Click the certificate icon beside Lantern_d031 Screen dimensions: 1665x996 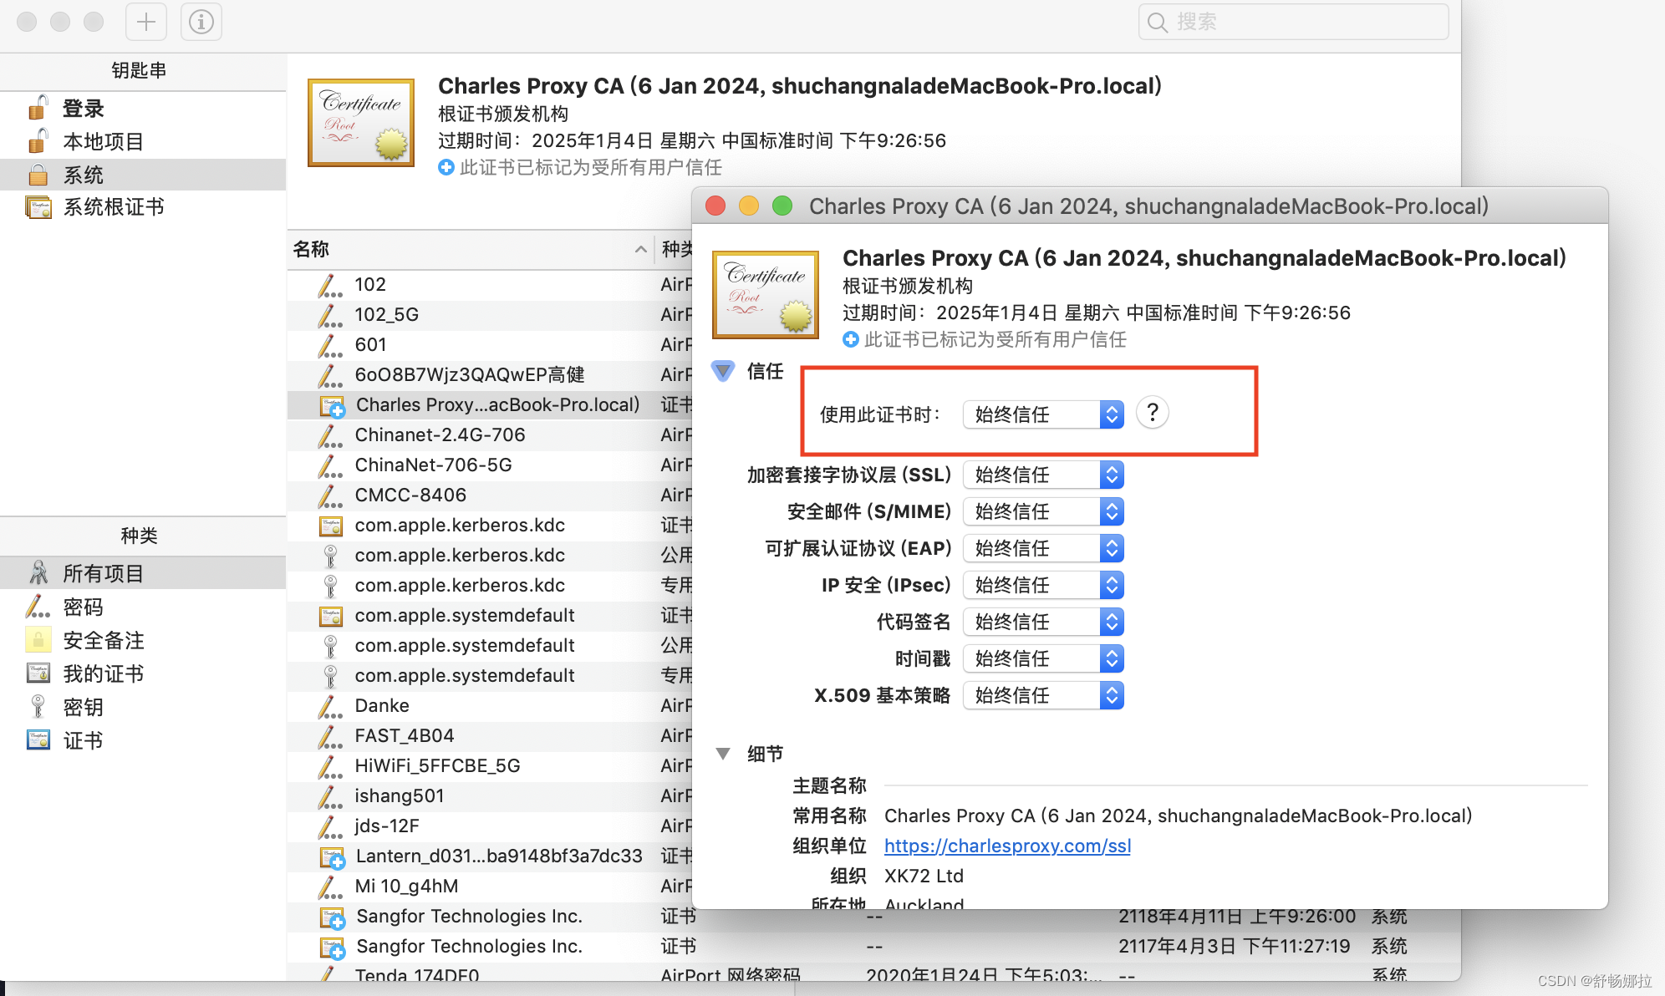(332, 857)
